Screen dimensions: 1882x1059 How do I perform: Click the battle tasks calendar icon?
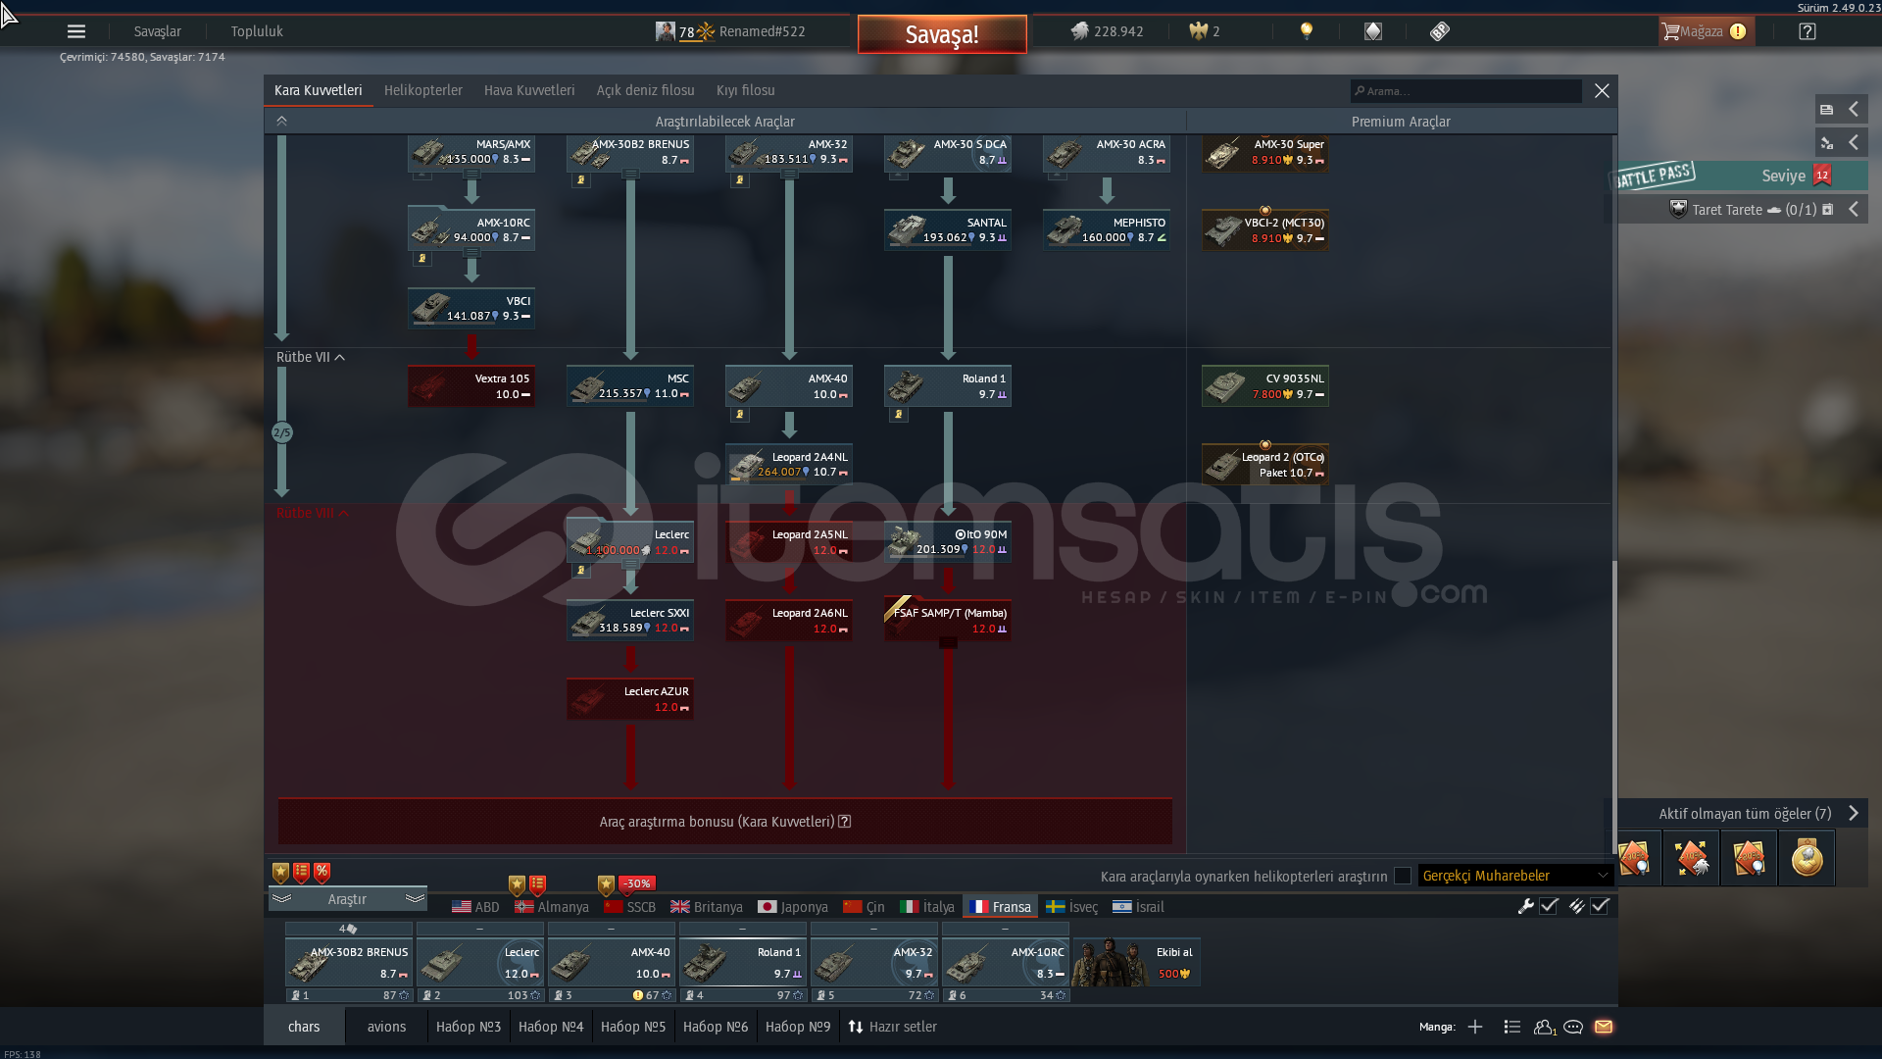point(1827,209)
